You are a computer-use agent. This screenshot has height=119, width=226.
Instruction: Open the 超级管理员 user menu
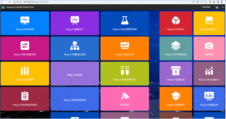click(x=207, y=7)
